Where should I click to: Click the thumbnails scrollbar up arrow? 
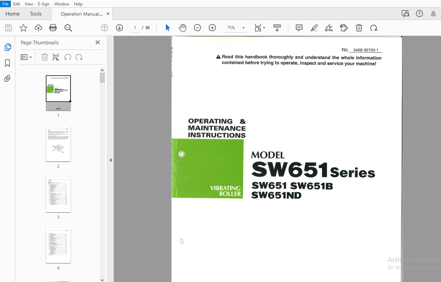point(102,70)
